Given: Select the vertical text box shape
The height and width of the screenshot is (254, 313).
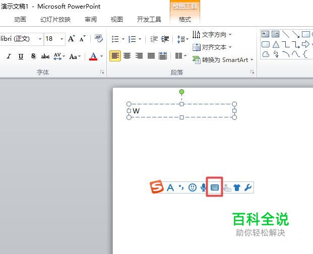Looking at the screenshot, I should [x=275, y=34].
